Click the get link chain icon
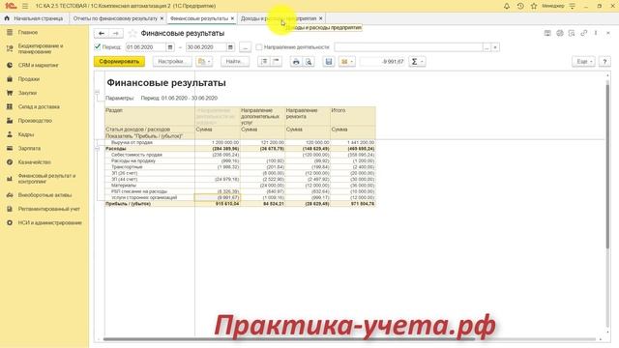This screenshot has height=348, width=619. [x=584, y=33]
